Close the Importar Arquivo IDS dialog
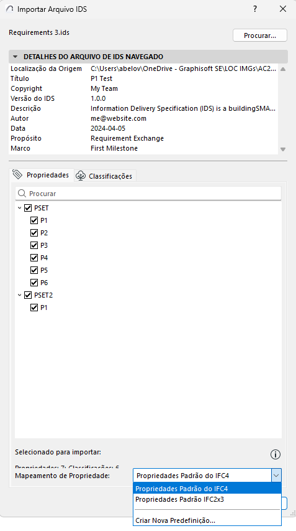This screenshot has height=531, width=296. [x=283, y=9]
